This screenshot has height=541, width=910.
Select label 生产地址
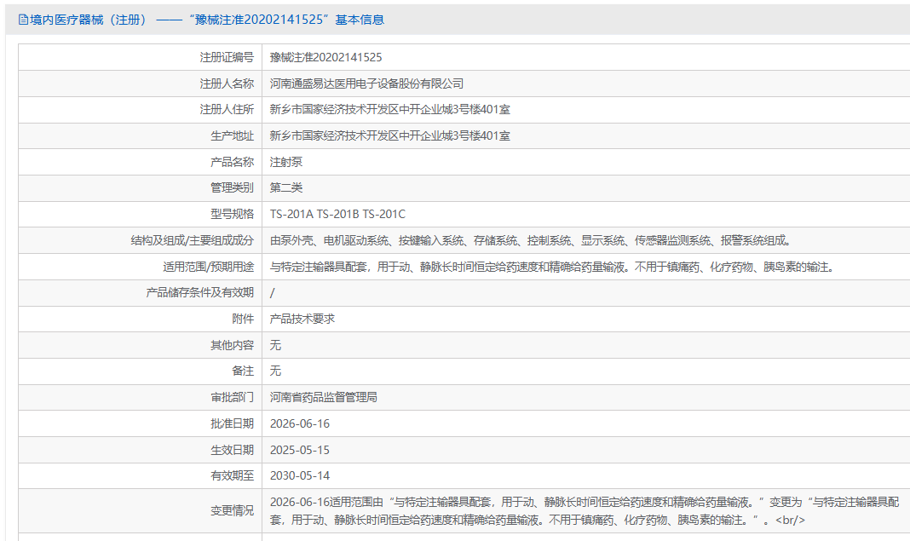click(x=232, y=135)
